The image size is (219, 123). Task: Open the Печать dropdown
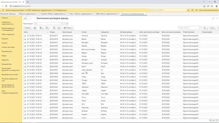(x=68, y=28)
